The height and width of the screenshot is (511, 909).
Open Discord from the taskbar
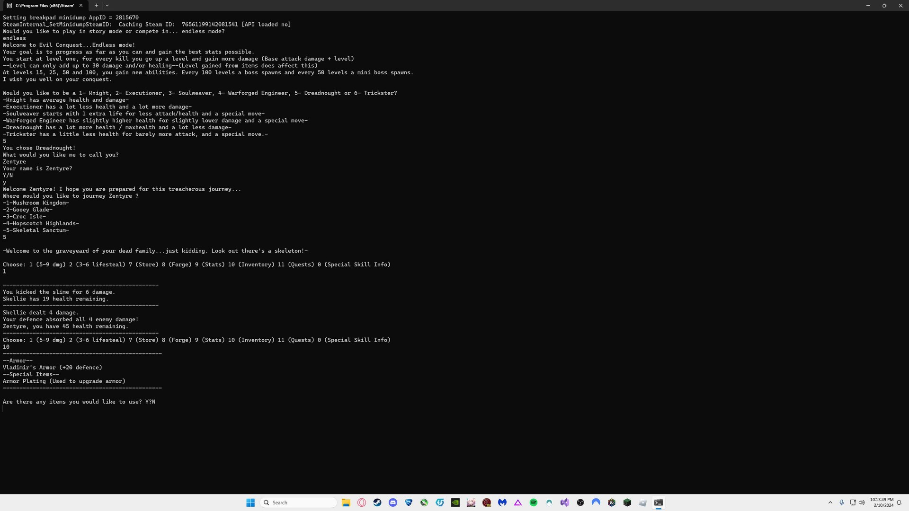(x=393, y=502)
